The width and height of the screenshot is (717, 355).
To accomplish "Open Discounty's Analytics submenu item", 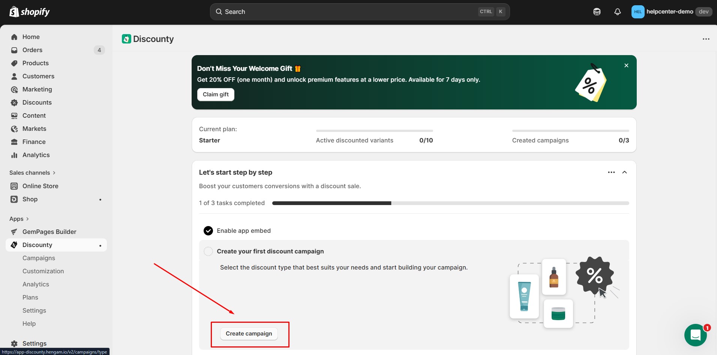I will click(x=36, y=284).
